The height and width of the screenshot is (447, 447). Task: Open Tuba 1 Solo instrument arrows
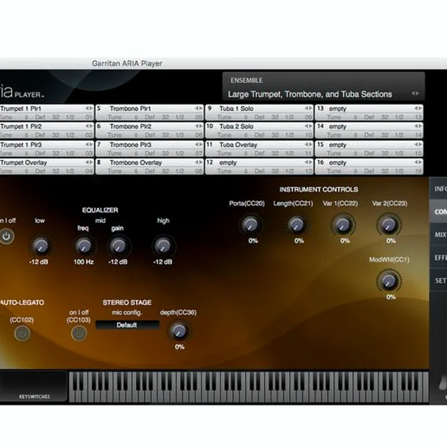(x=309, y=108)
